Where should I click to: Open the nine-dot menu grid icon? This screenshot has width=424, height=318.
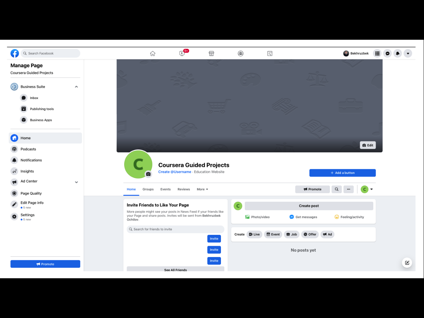pos(377,53)
